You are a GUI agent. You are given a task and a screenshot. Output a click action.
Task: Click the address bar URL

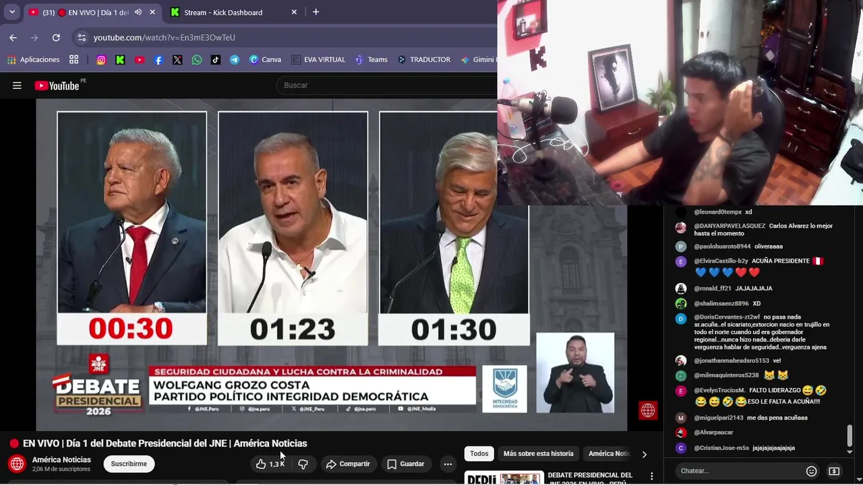[165, 38]
